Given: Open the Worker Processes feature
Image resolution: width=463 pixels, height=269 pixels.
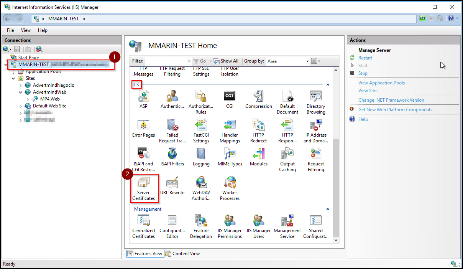Looking at the screenshot, I should point(230,188).
